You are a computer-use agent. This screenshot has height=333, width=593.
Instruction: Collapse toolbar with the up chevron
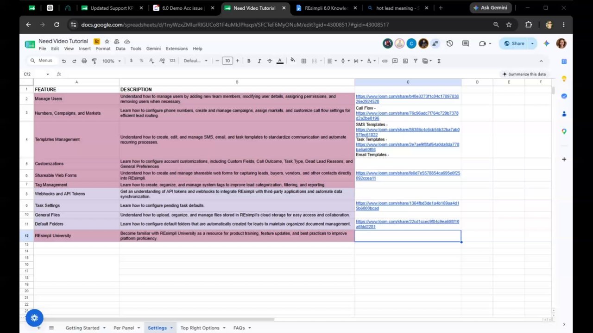pos(541,61)
